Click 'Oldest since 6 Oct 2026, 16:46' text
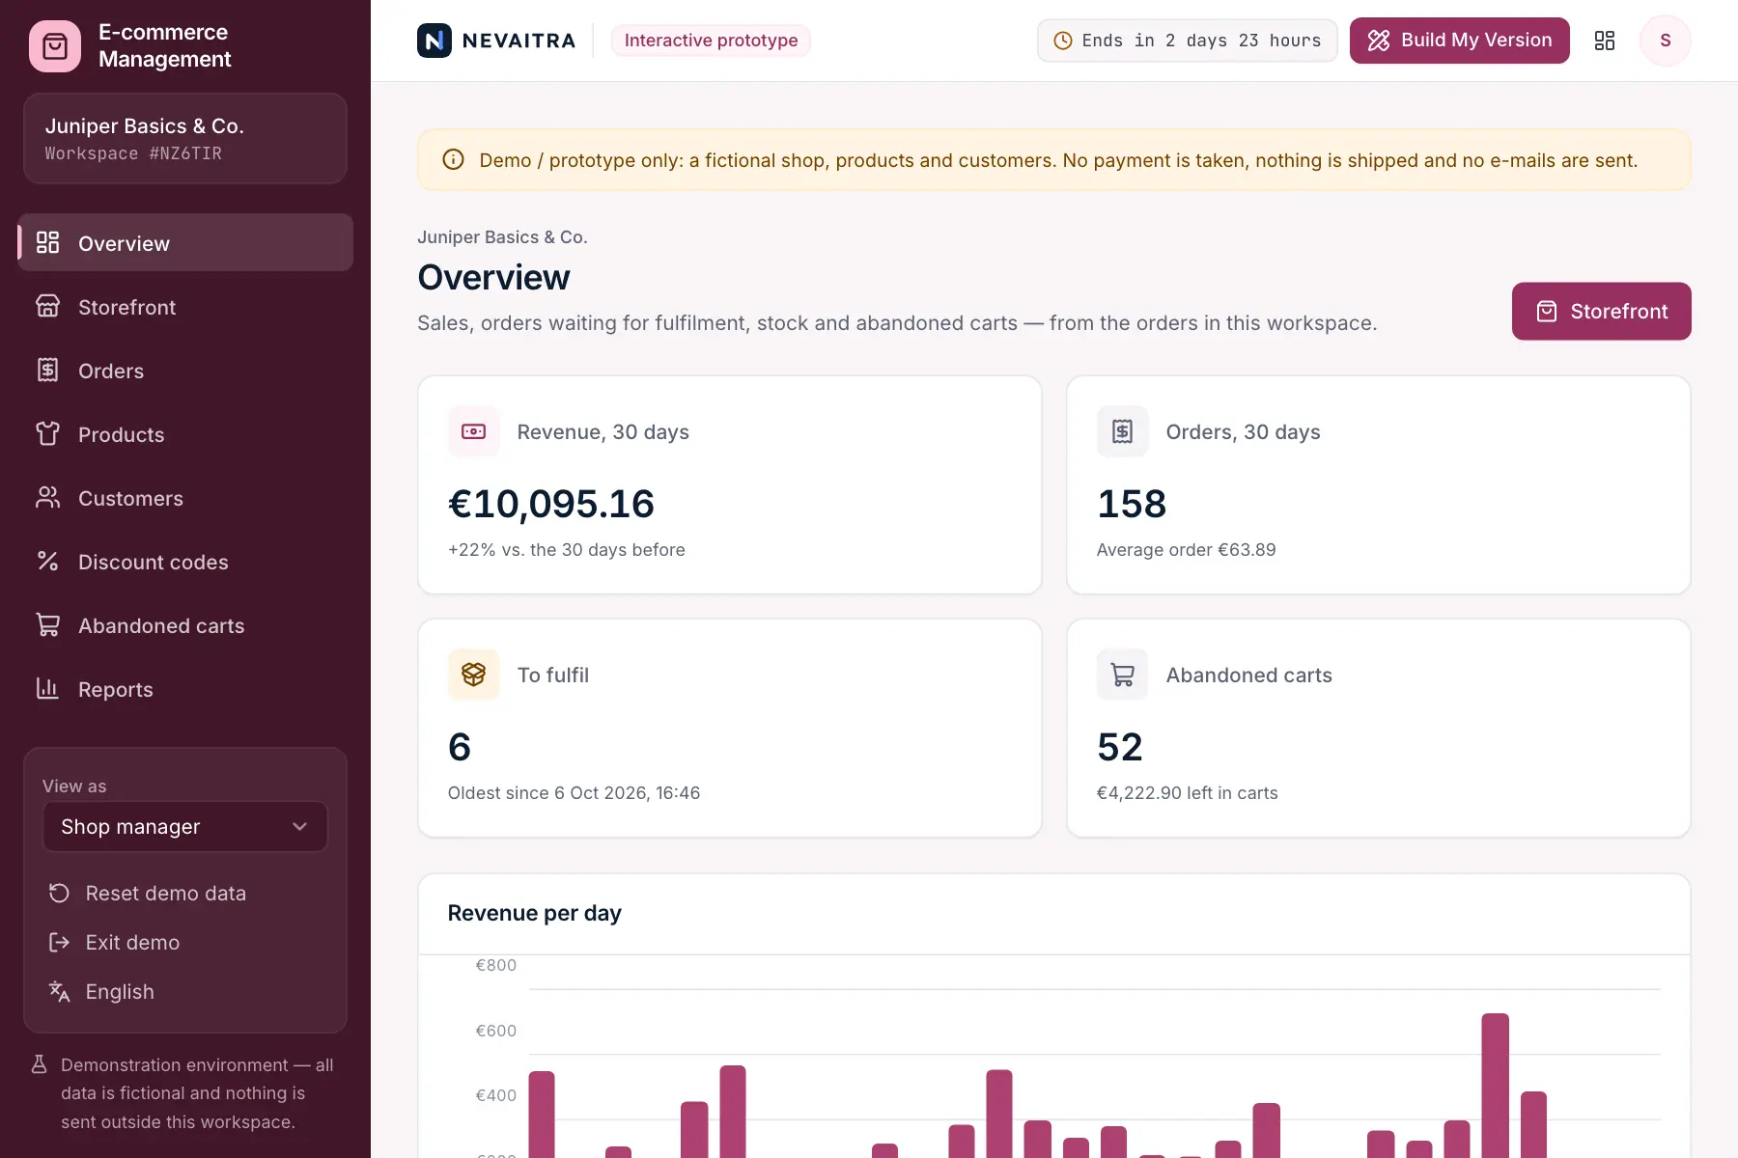Image resolution: width=1738 pixels, height=1158 pixels. 574,793
